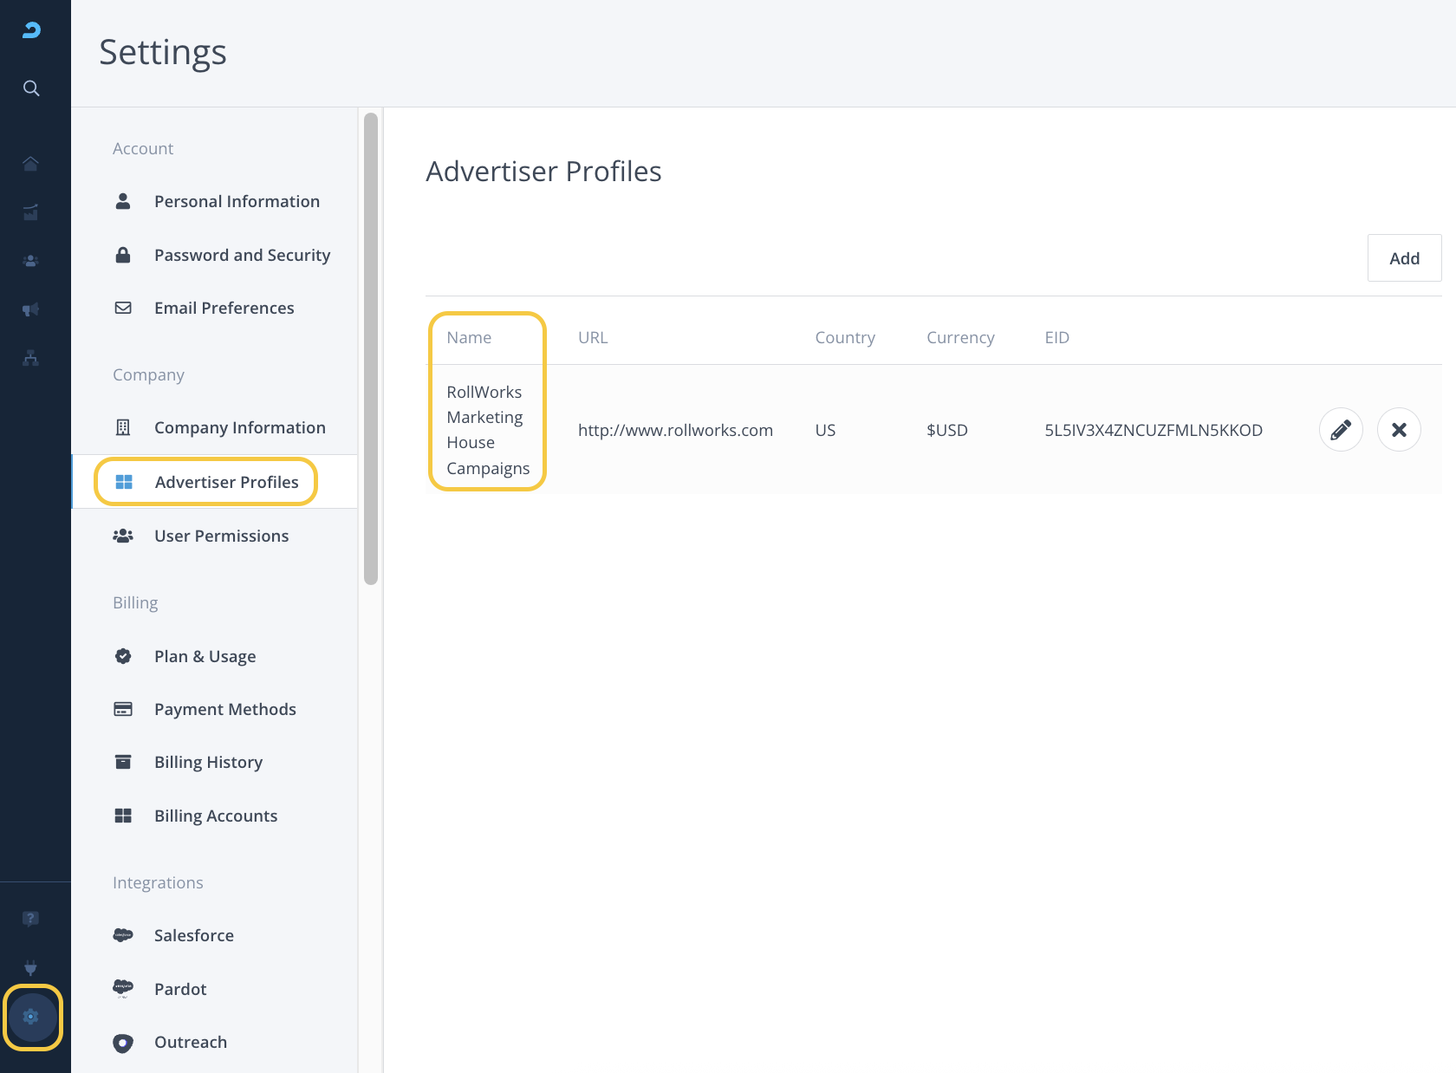Click the settings menu scrollbar
The height and width of the screenshot is (1073, 1456).
point(371,348)
